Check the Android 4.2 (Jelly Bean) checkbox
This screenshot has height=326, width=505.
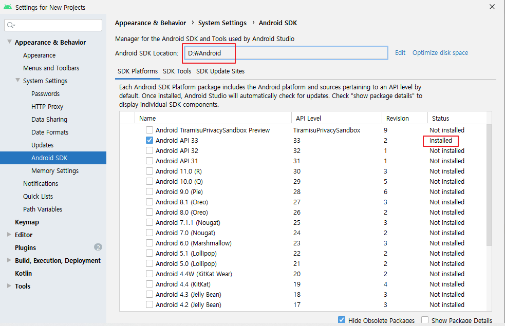point(149,304)
